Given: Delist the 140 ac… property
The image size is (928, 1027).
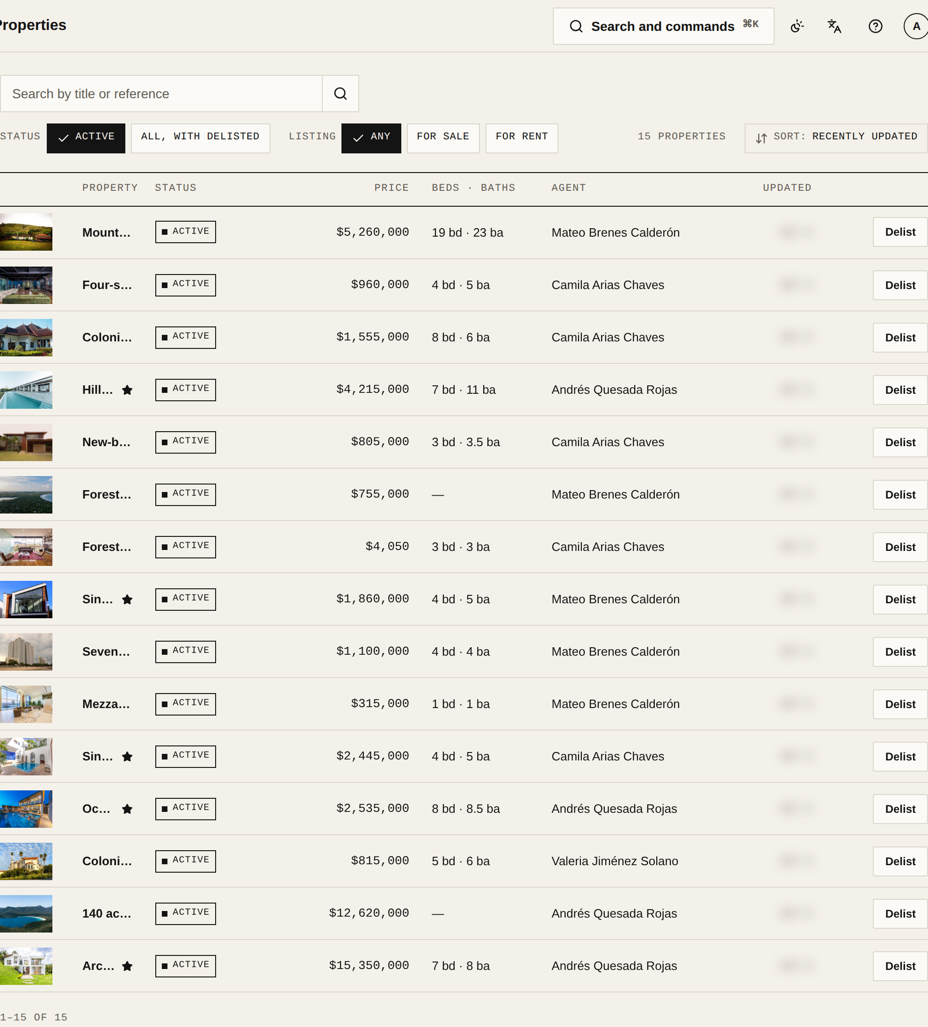Looking at the screenshot, I should coord(900,914).
